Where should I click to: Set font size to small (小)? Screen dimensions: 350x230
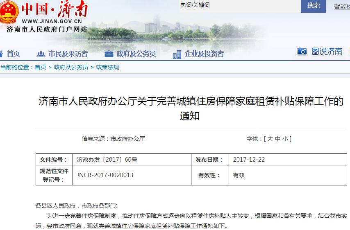[285, 139]
